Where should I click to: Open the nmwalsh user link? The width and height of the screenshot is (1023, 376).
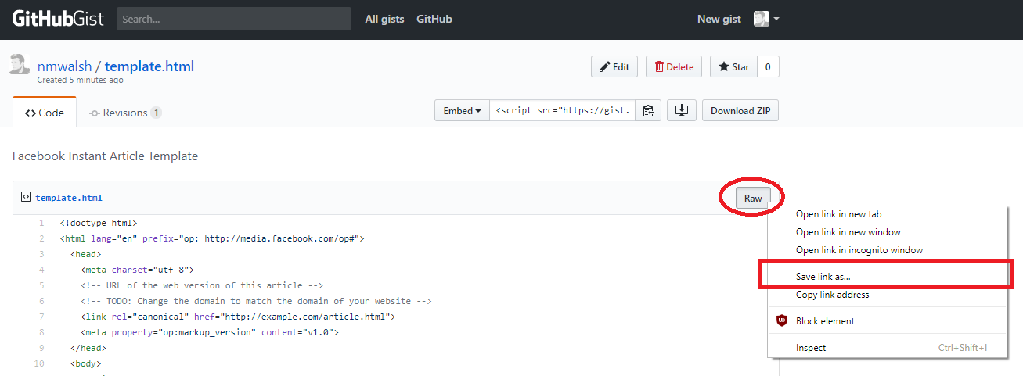pos(65,66)
